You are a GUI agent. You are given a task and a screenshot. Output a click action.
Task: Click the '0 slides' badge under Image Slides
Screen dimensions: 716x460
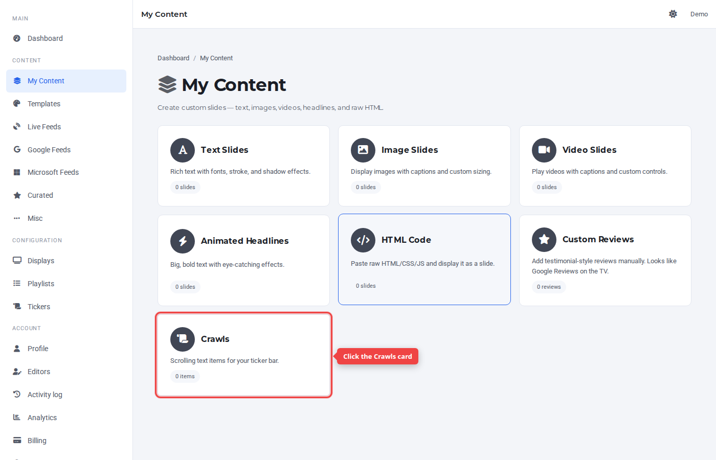366,187
